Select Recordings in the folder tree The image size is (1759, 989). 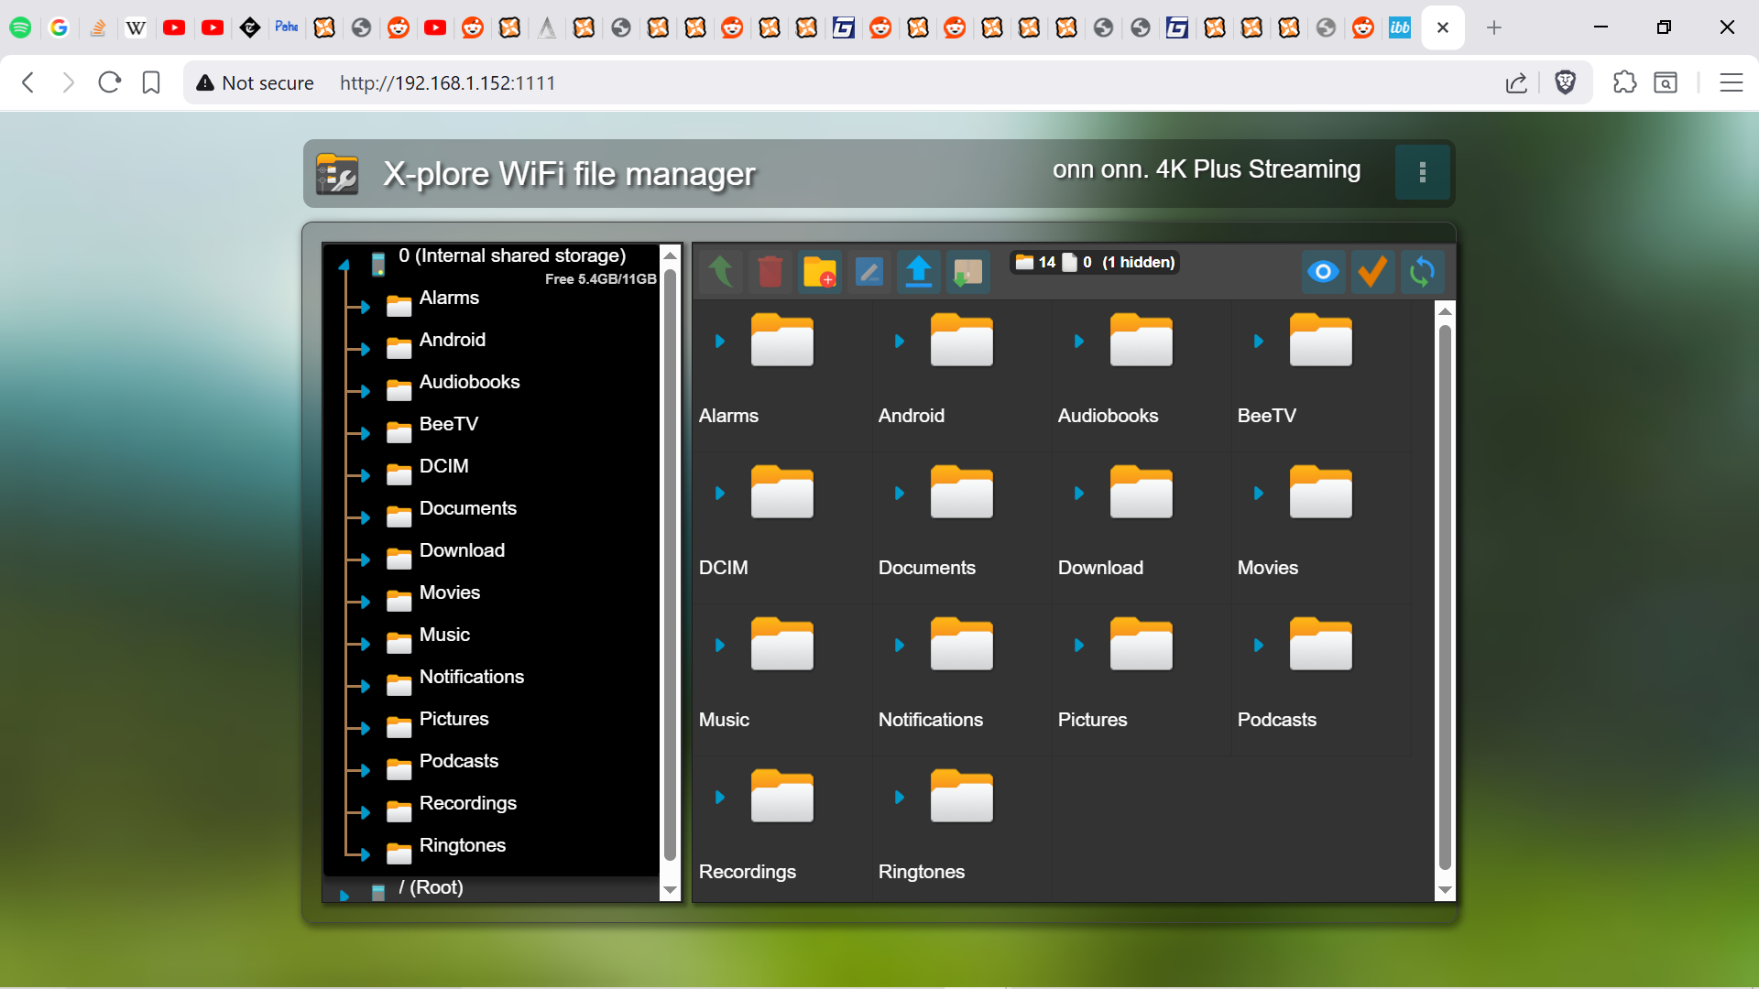pyautogui.click(x=468, y=803)
